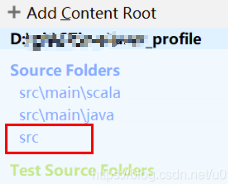Click the scala segment of src\main\scala

pyautogui.click(x=103, y=93)
